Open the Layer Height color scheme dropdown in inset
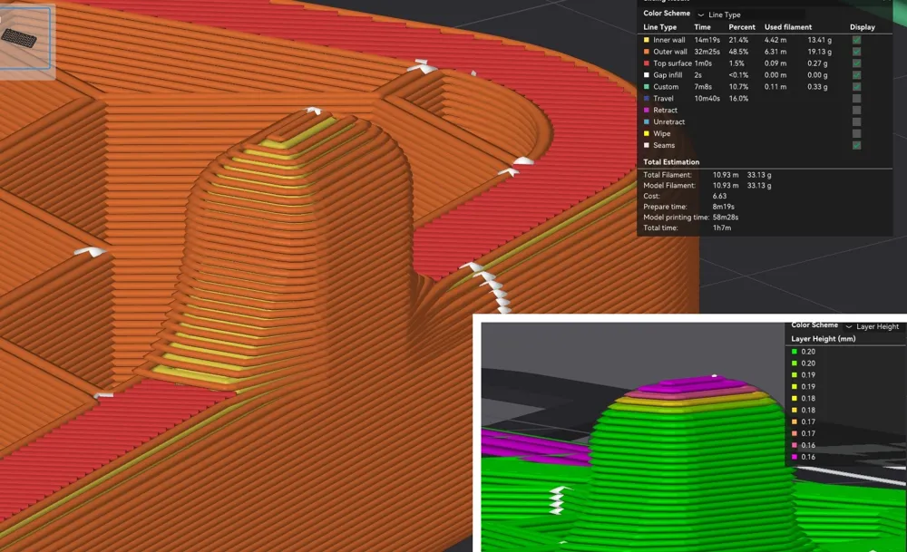 (x=873, y=326)
